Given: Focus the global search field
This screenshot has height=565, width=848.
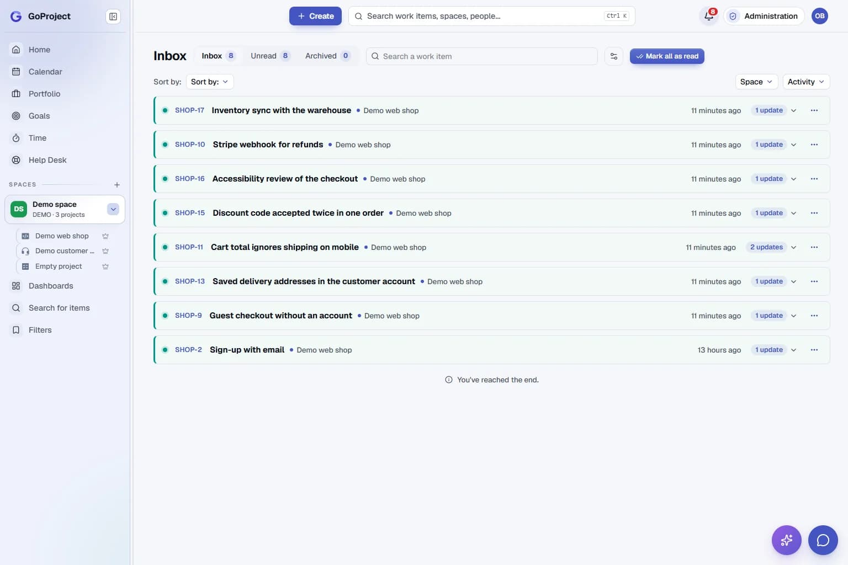Looking at the screenshot, I should (x=491, y=16).
